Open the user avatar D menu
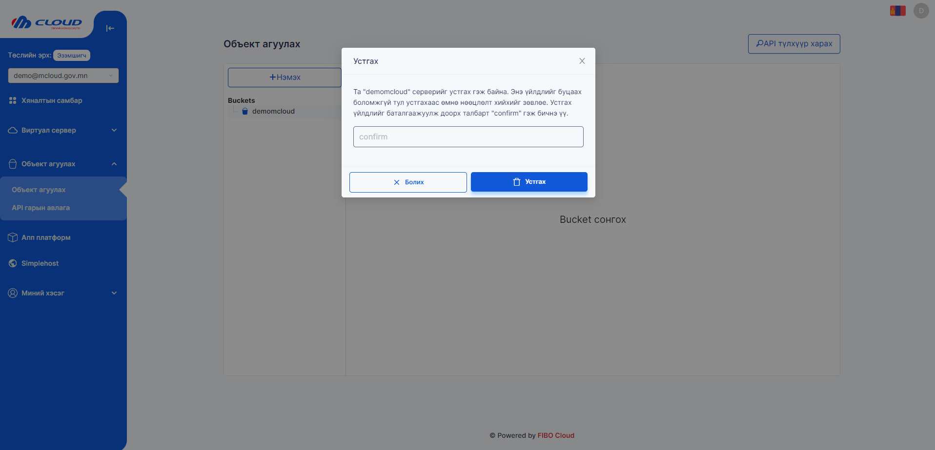Viewport: 935px width, 450px height. coord(921,11)
